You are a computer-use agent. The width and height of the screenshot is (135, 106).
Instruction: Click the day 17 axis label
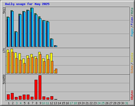pos(71,103)
